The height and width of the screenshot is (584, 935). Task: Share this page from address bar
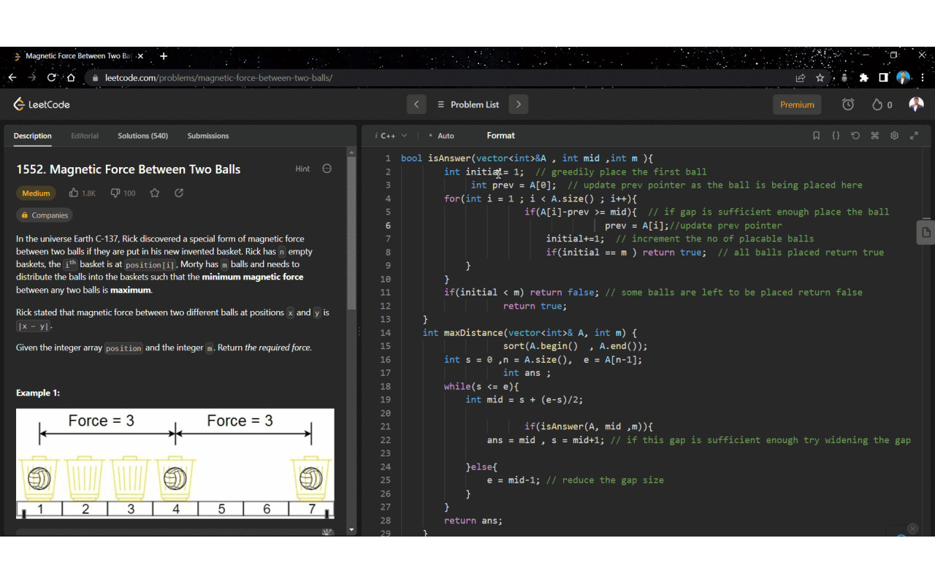tap(801, 77)
